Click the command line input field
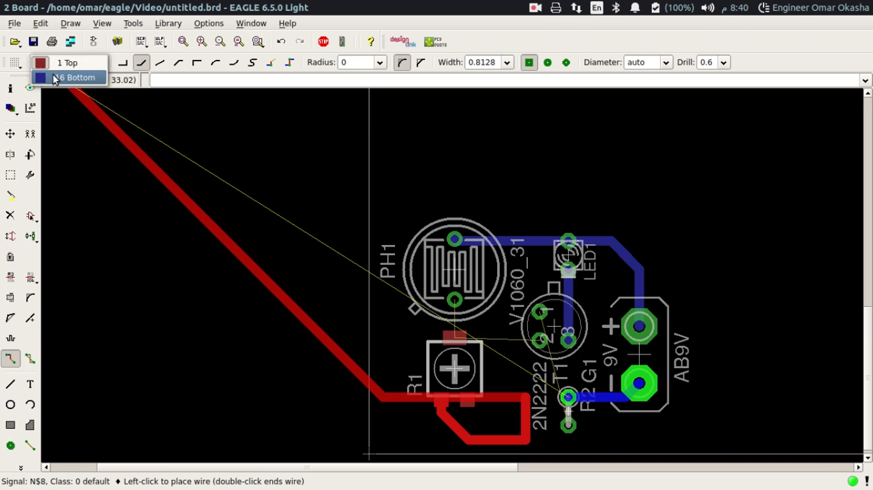 coord(504,80)
